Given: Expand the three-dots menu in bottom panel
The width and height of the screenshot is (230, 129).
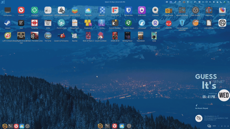Looking at the screenshot, I should coord(214,126).
